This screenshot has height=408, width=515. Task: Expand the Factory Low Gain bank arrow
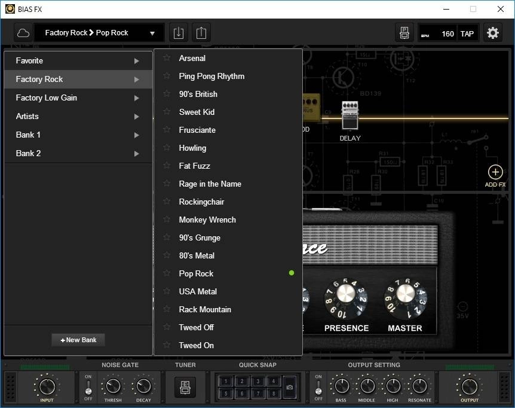(x=137, y=98)
